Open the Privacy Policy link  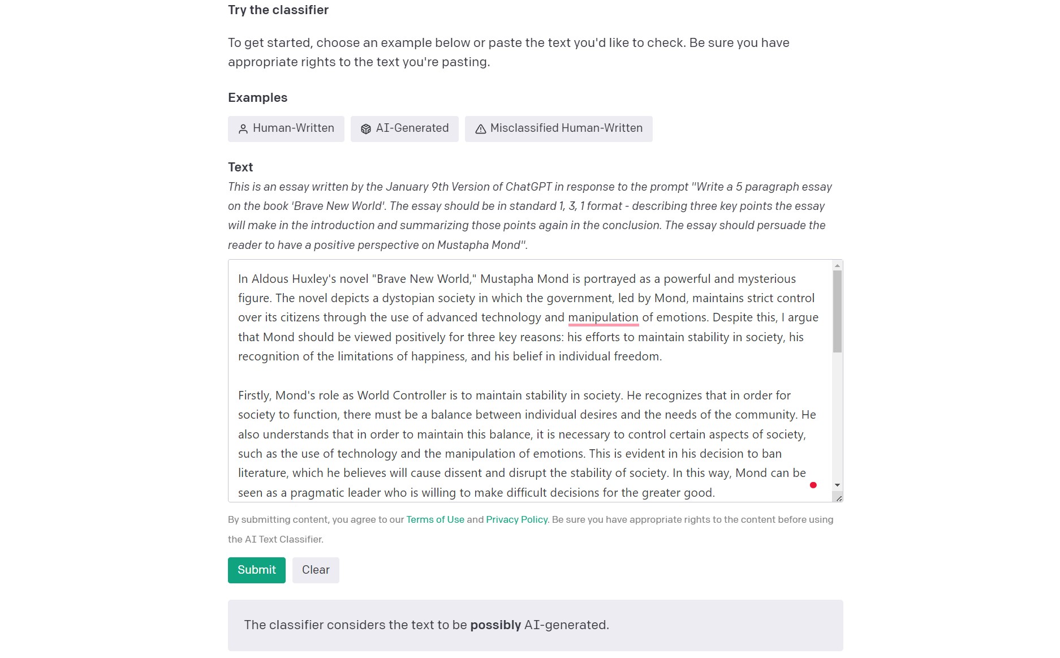[x=516, y=519]
